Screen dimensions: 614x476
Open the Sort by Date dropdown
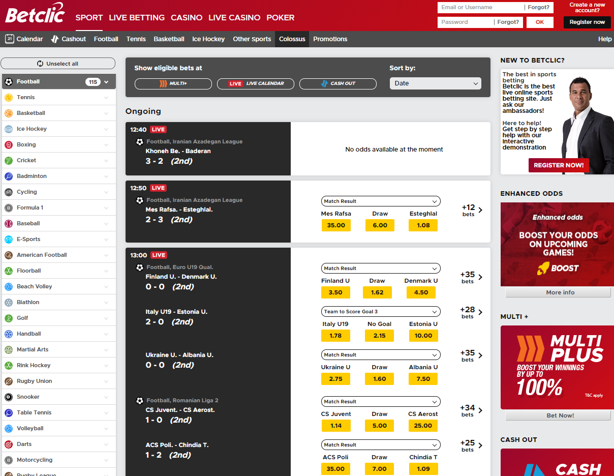coord(436,83)
